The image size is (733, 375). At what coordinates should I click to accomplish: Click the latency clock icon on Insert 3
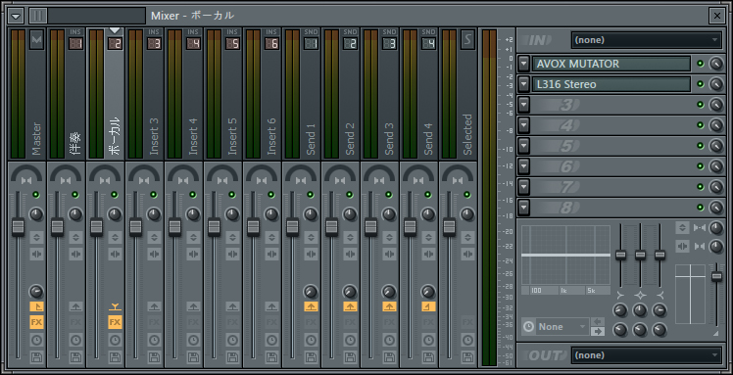[x=154, y=340]
